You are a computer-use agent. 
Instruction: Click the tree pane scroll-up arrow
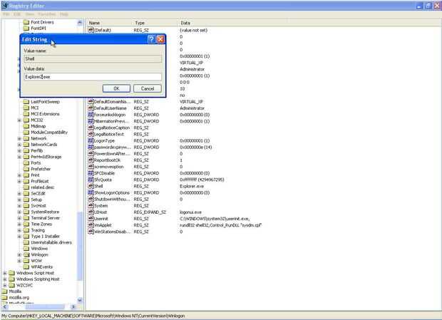[x=80, y=23]
